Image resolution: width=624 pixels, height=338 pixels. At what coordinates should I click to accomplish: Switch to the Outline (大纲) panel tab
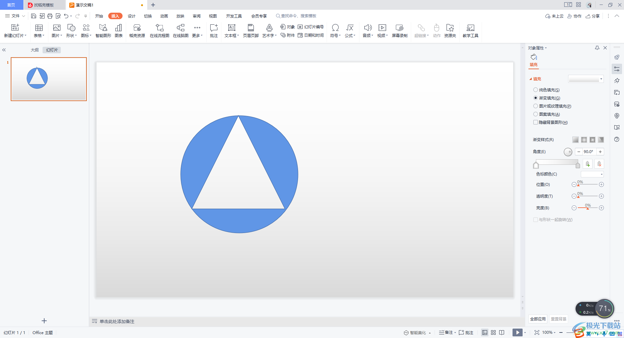pos(35,50)
